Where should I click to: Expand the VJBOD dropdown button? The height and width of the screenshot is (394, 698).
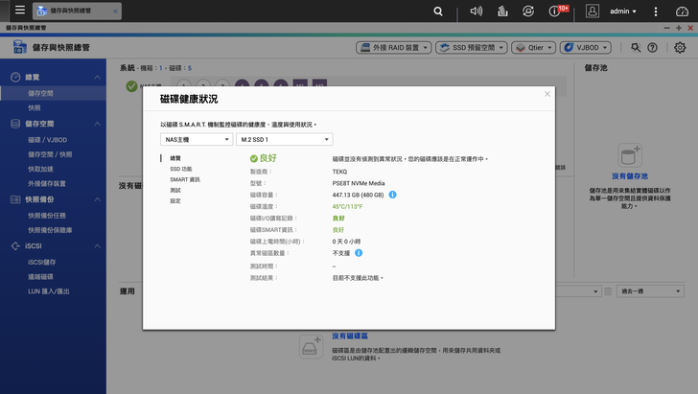585,47
